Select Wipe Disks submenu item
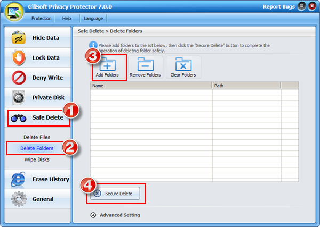This screenshot has width=320, height=227. [x=37, y=159]
